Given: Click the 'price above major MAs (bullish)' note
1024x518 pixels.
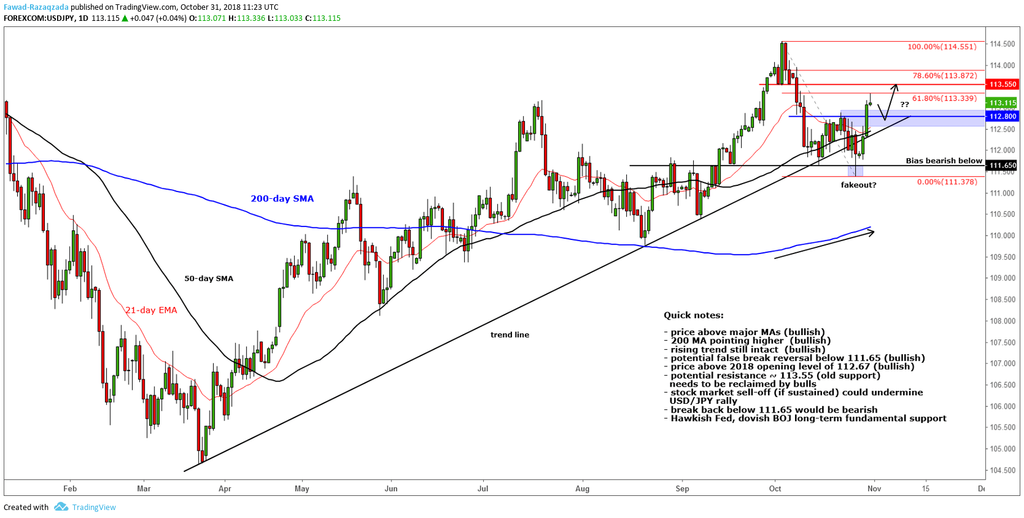Looking at the screenshot, I should click(744, 332).
